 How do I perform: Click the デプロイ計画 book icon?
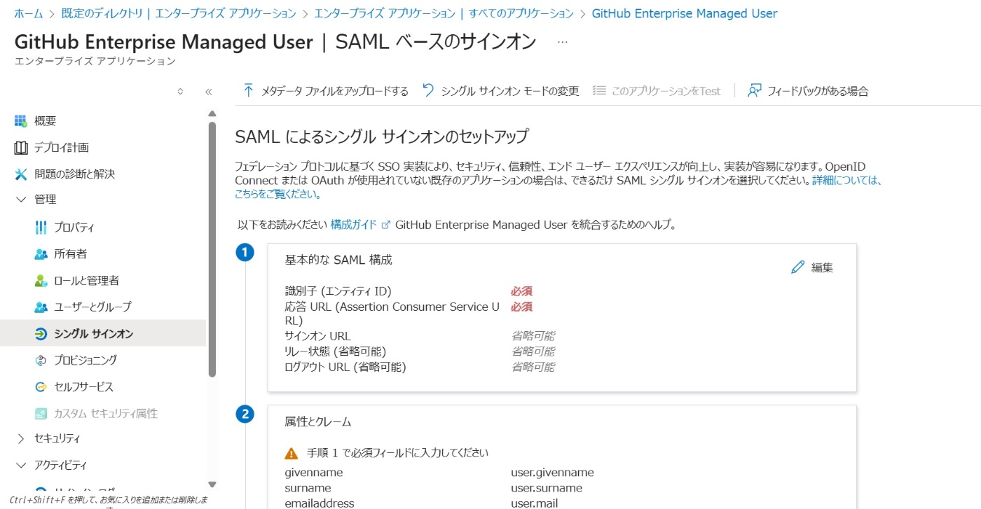coord(21,148)
